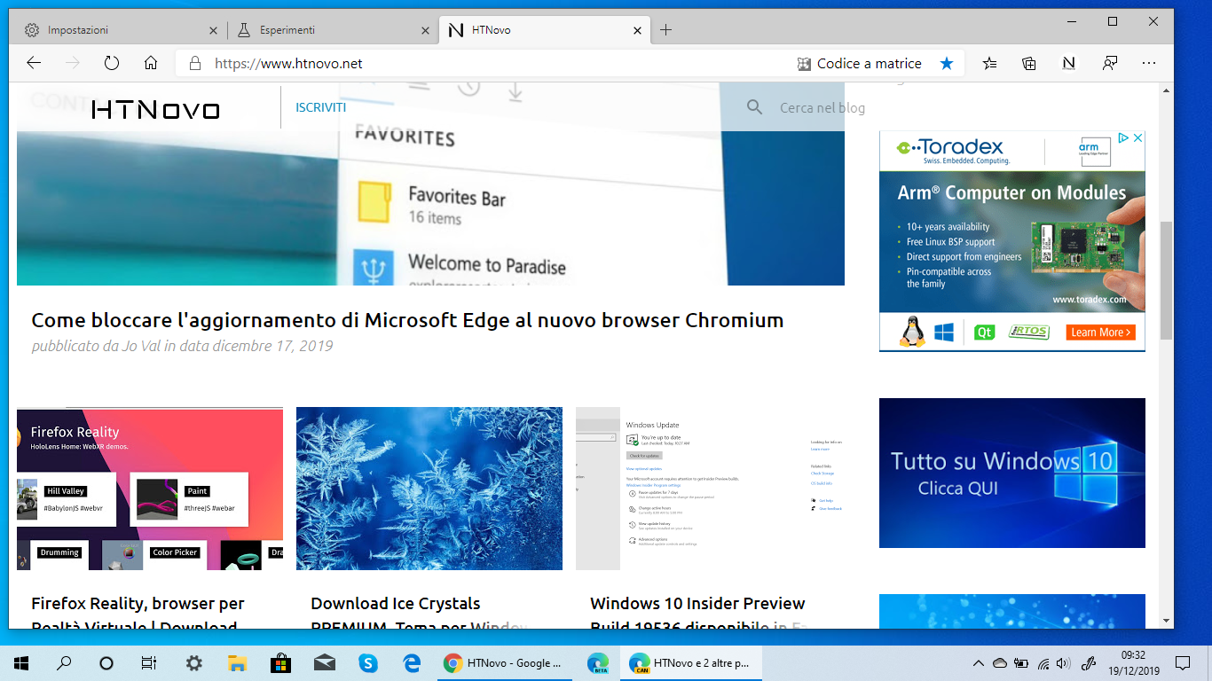Refresh the page with the reload icon

[x=111, y=63]
